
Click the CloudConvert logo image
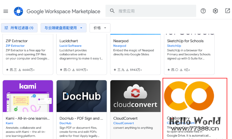coord(135,96)
